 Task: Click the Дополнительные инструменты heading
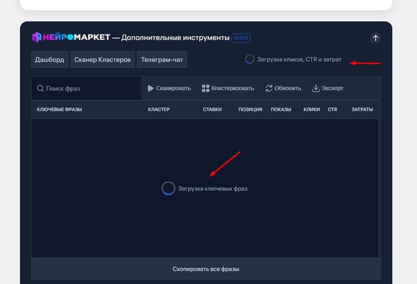[175, 38]
